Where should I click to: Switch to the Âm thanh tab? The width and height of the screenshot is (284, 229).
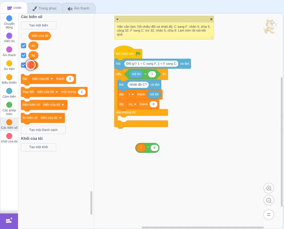(x=79, y=8)
